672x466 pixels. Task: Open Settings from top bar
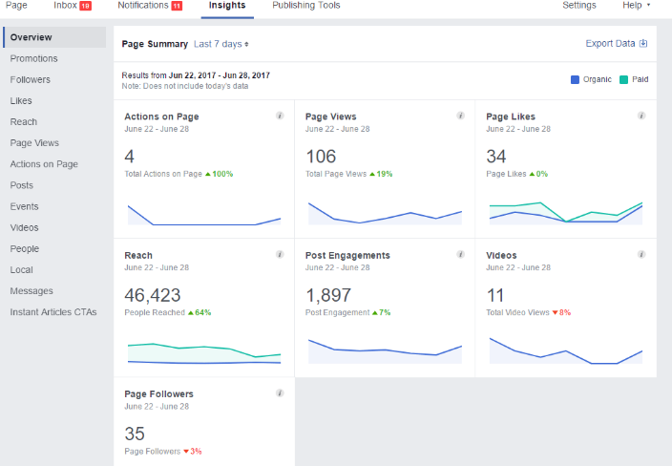[579, 5]
